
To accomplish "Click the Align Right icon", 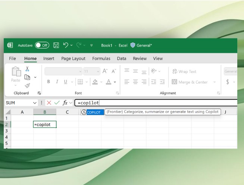I will coord(144,82).
